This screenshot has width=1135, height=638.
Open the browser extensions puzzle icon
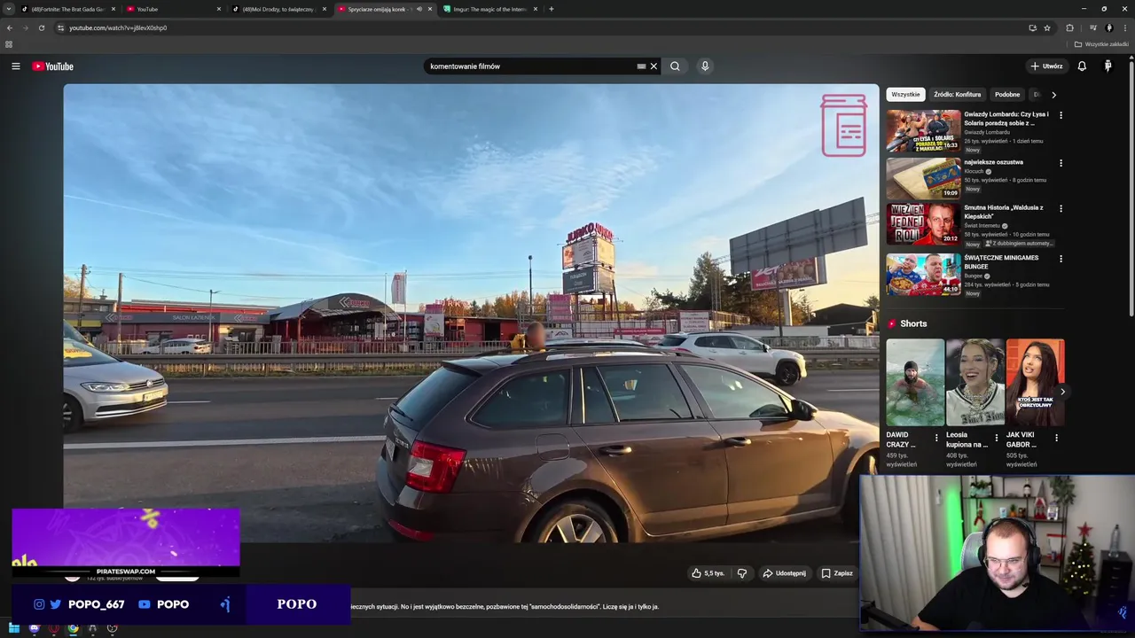[x=1069, y=27]
